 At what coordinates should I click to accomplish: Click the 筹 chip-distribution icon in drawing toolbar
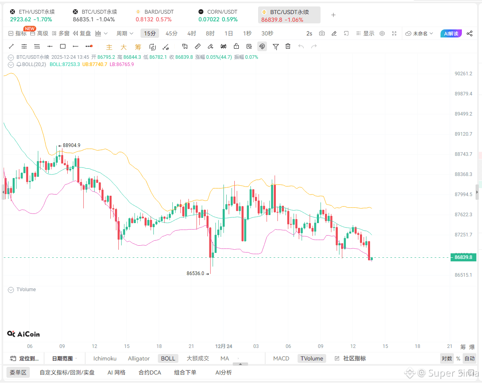coord(138,47)
